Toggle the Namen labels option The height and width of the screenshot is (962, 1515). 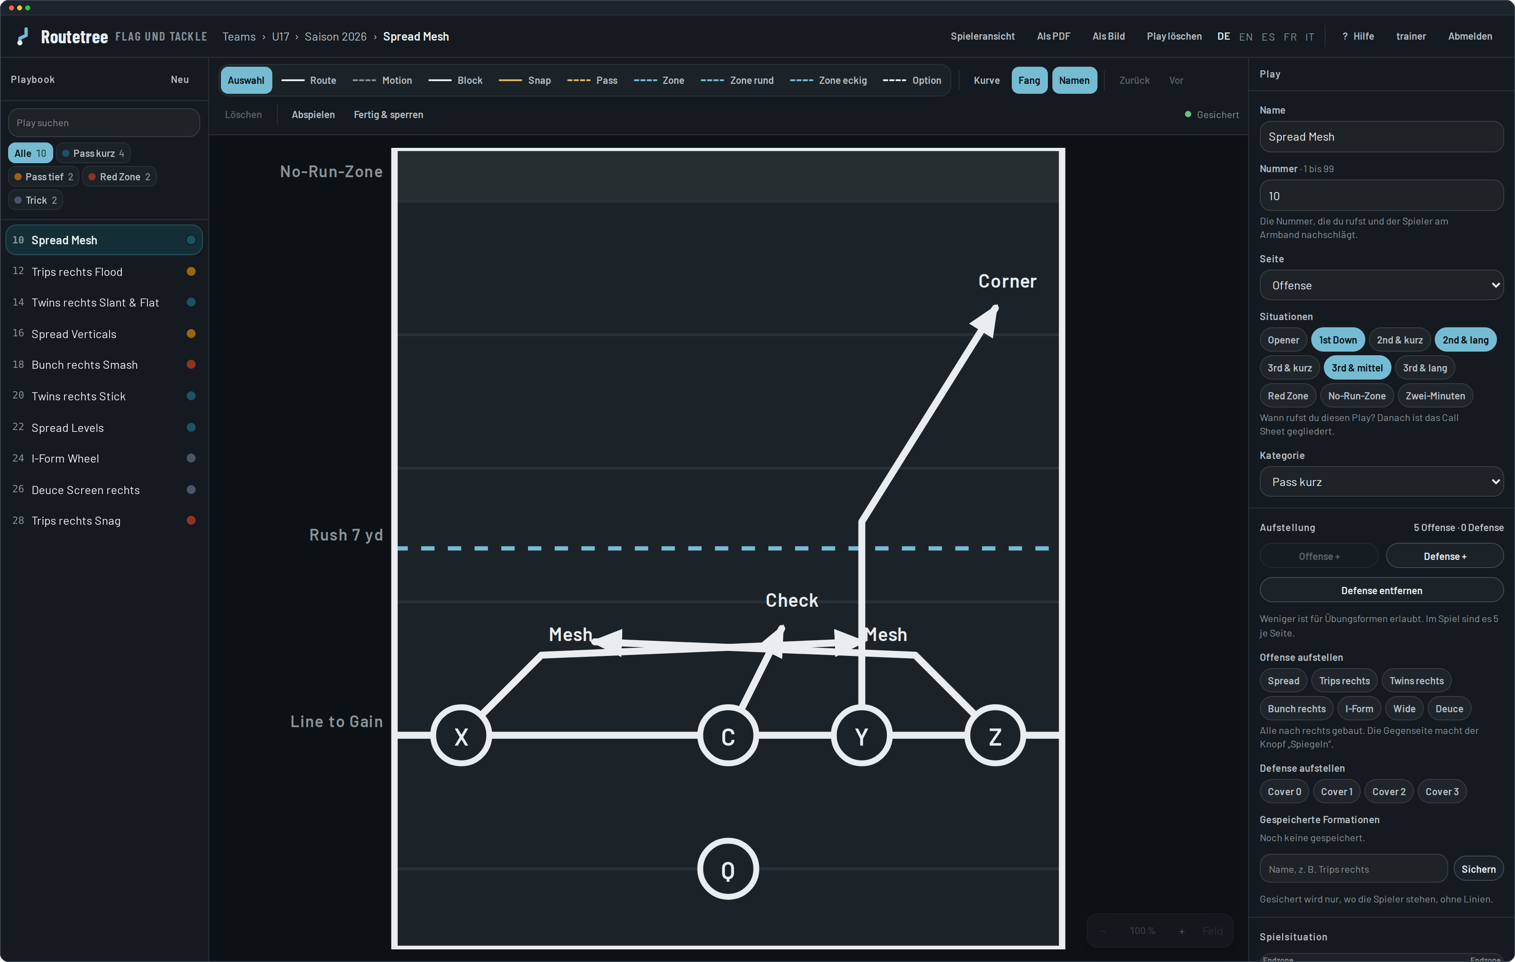(x=1074, y=81)
